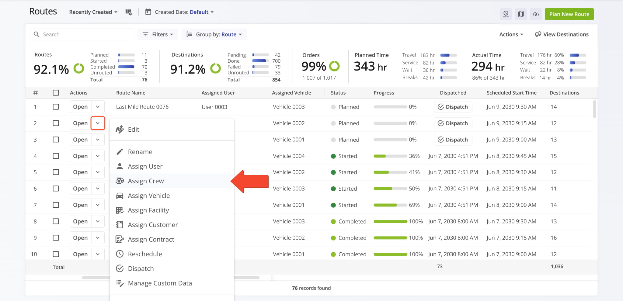Click the map view icon in top toolbar
Viewport: 623px width, 301px height.
521,14
